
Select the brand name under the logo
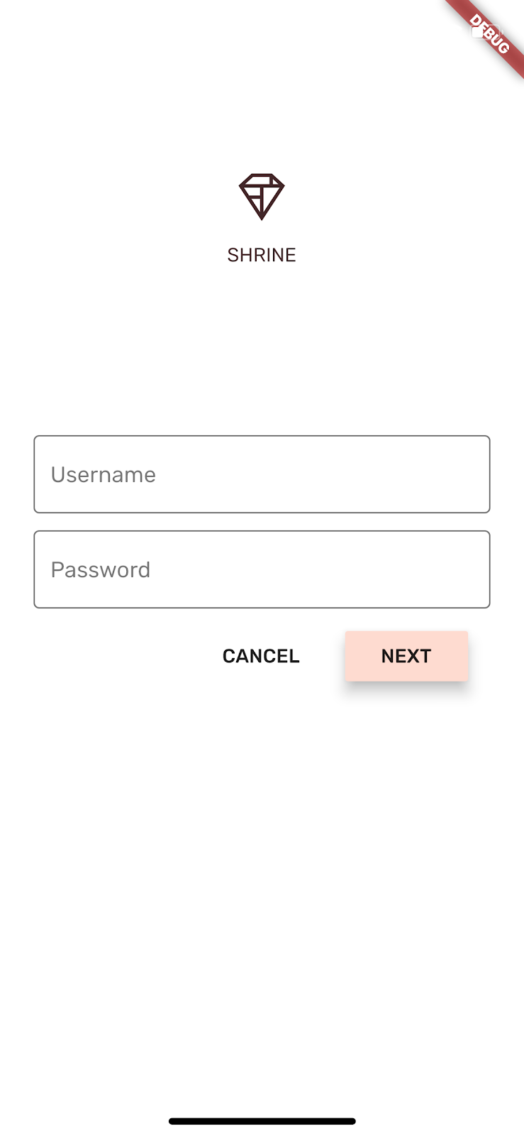click(x=262, y=255)
